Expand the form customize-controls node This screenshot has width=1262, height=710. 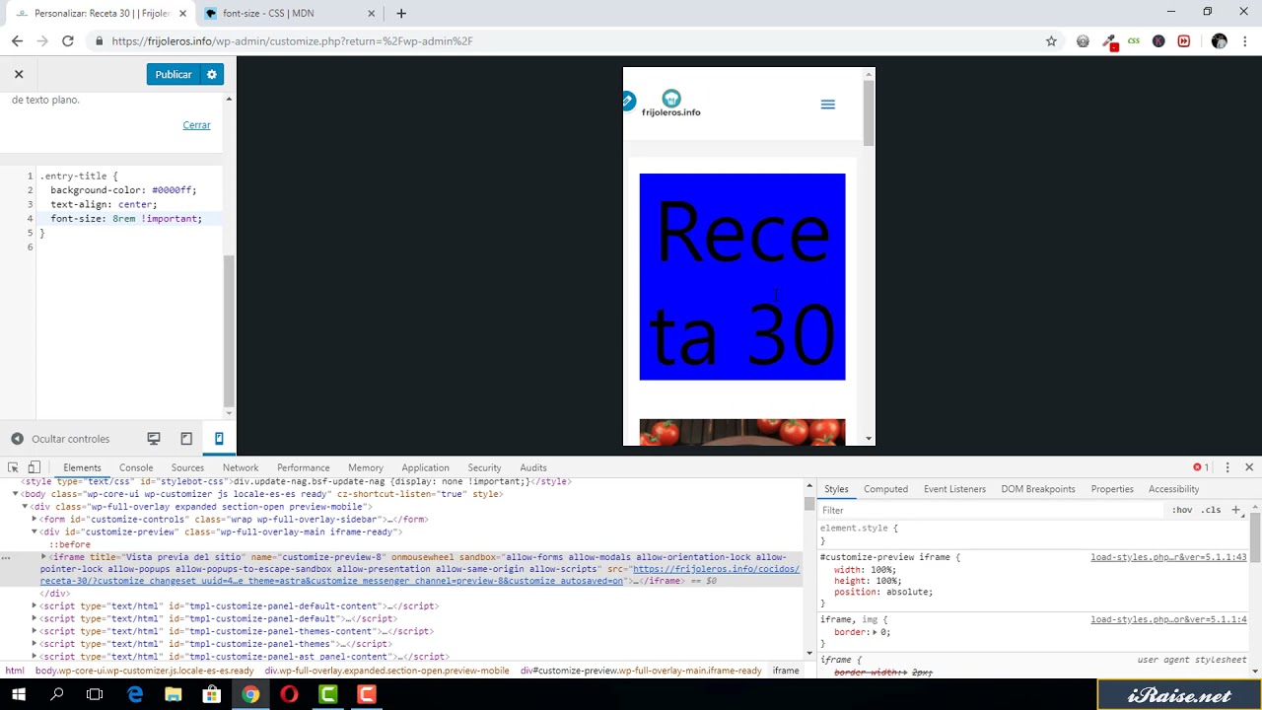tap(35, 520)
